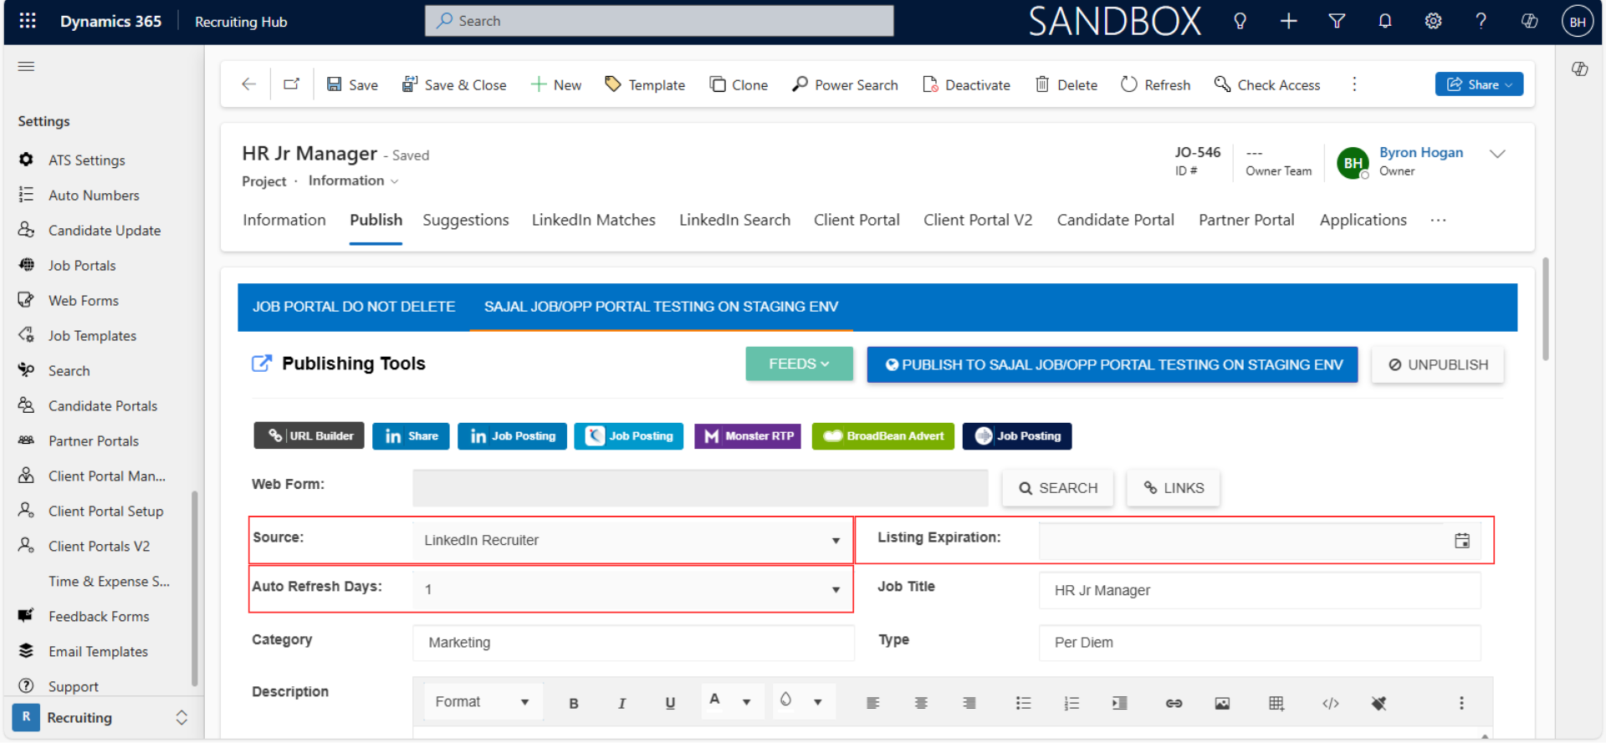The width and height of the screenshot is (1606, 743).
Task: Toggle underline in description editor
Action: pyautogui.click(x=670, y=703)
